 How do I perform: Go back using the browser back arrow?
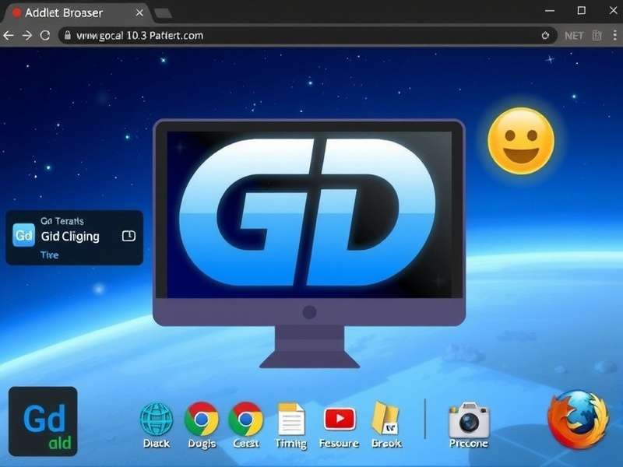(9, 35)
